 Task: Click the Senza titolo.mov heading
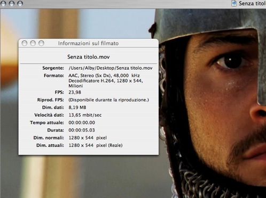pos(89,57)
